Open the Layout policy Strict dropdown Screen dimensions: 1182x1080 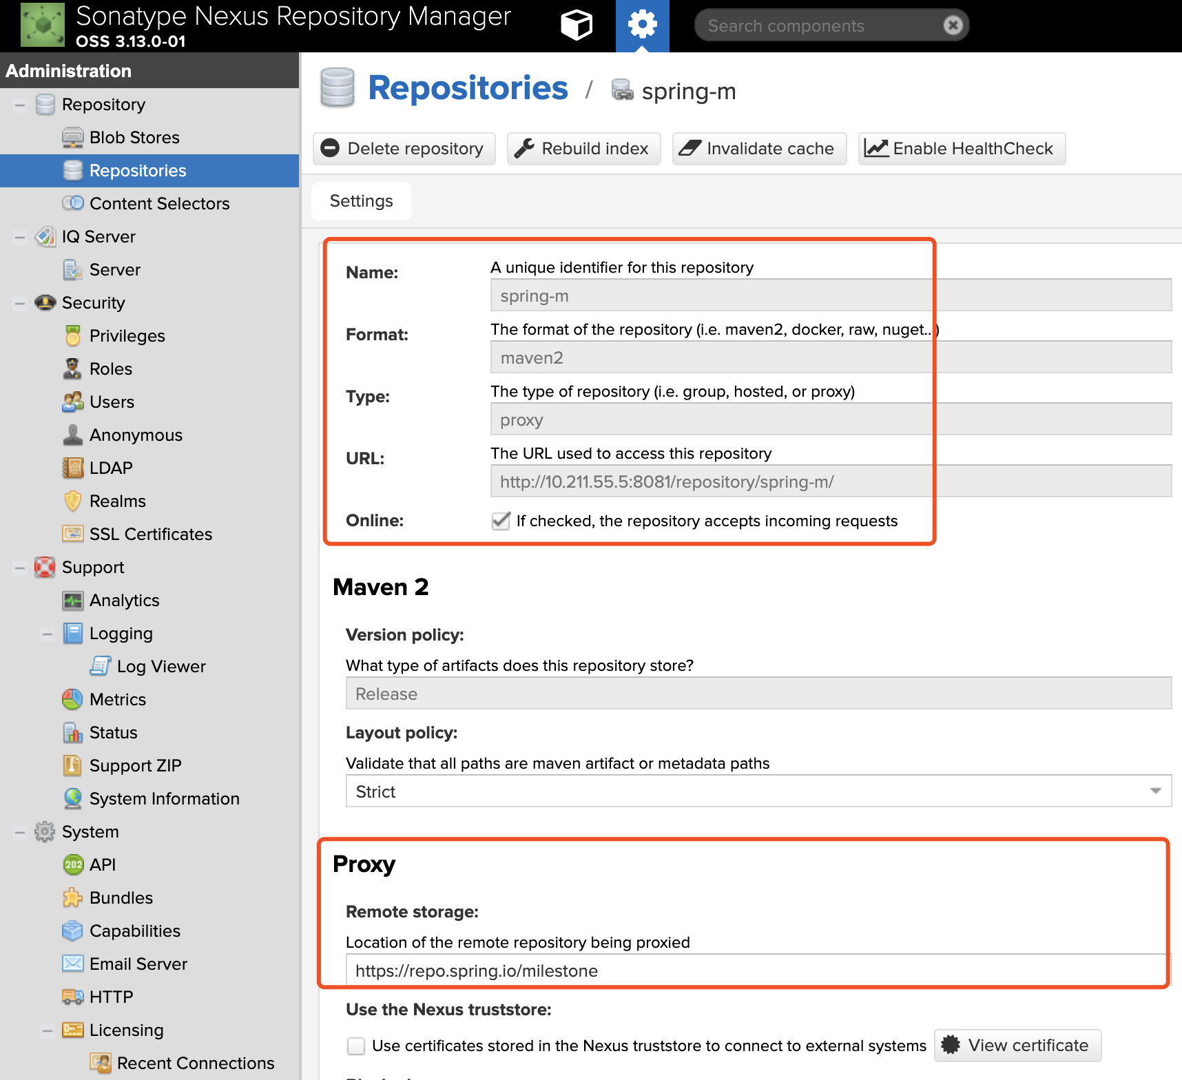(x=1155, y=791)
